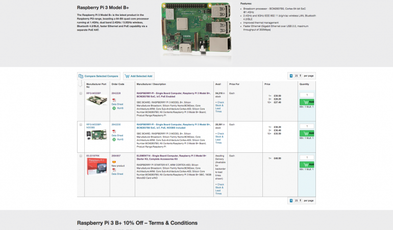
Task: Open top per-page count dropdown
Action: [298, 76]
